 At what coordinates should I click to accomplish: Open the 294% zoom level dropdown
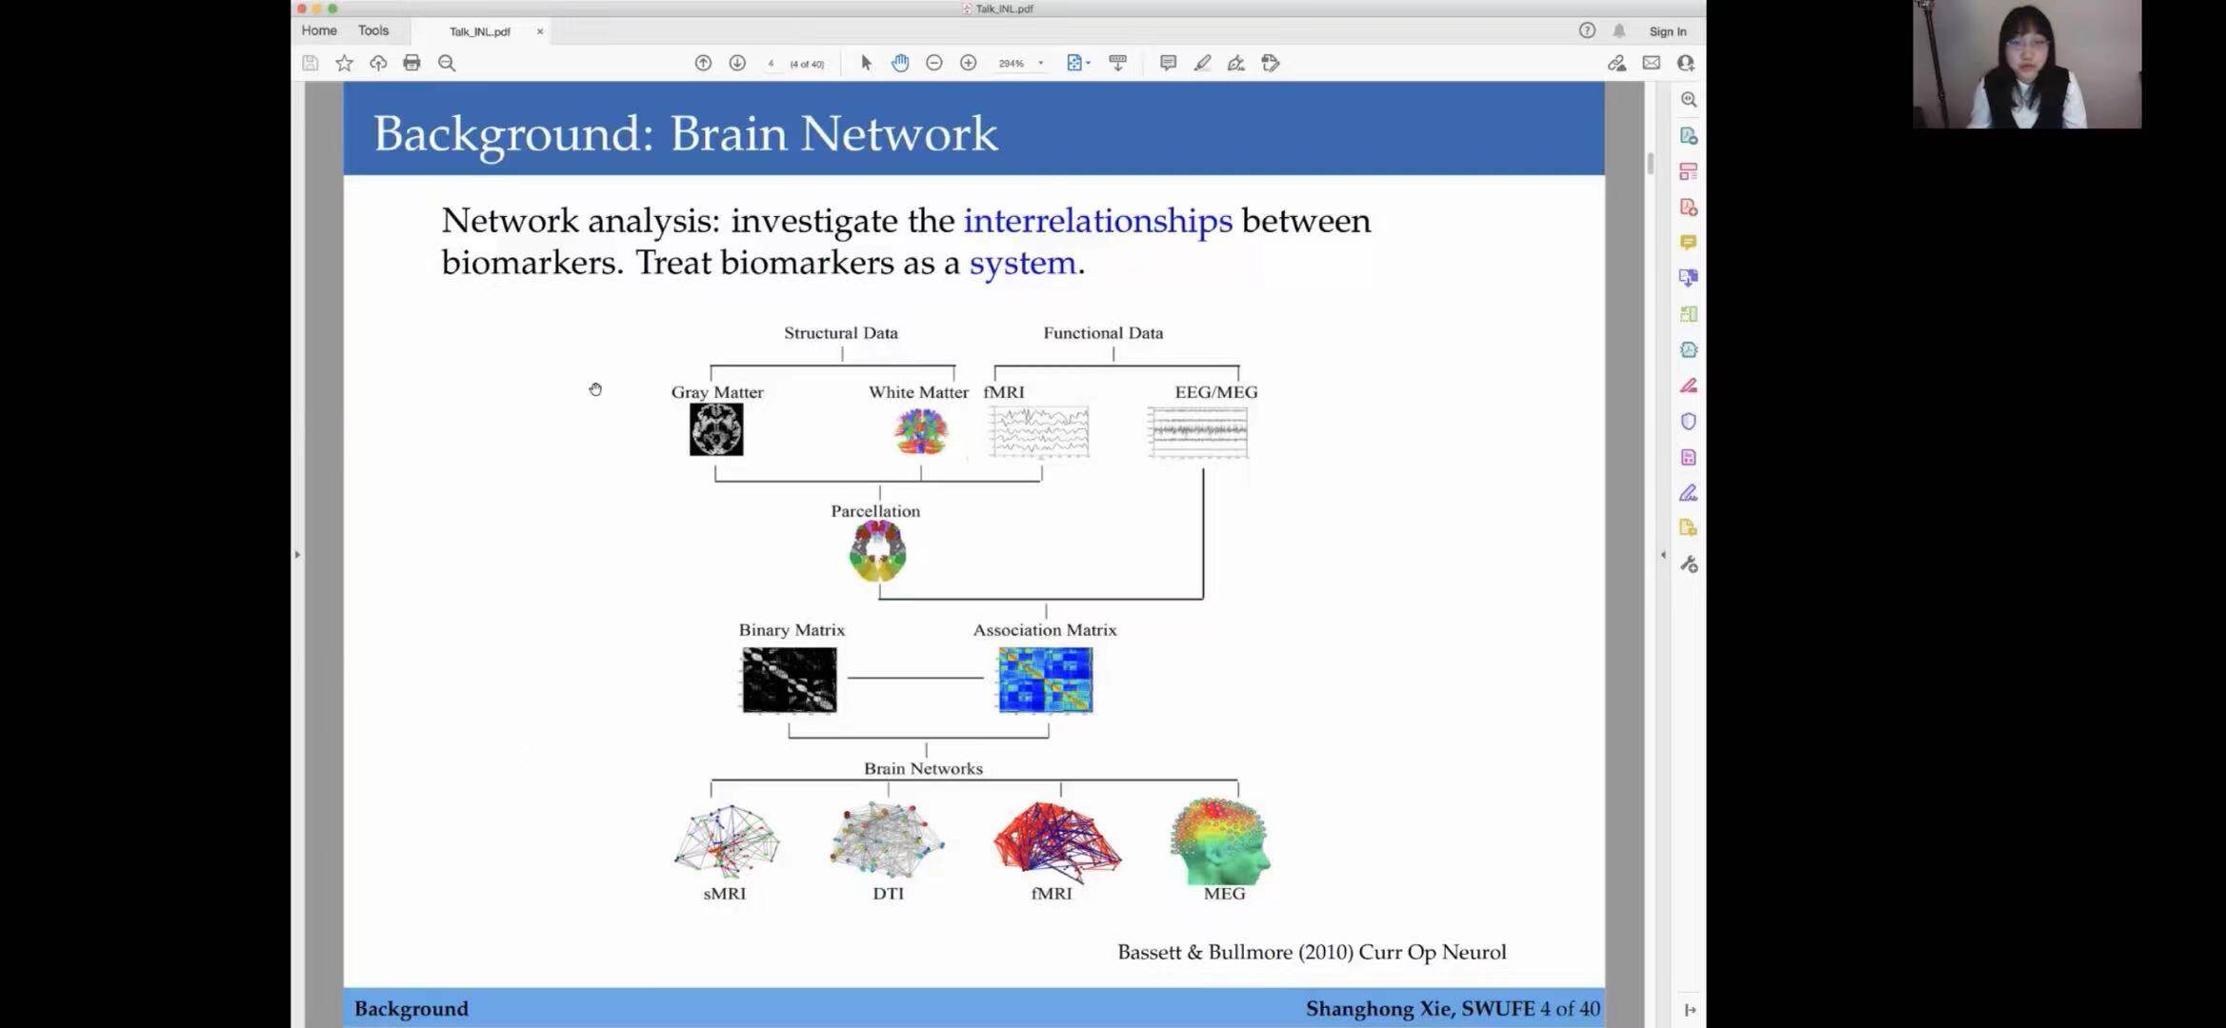coord(1040,63)
